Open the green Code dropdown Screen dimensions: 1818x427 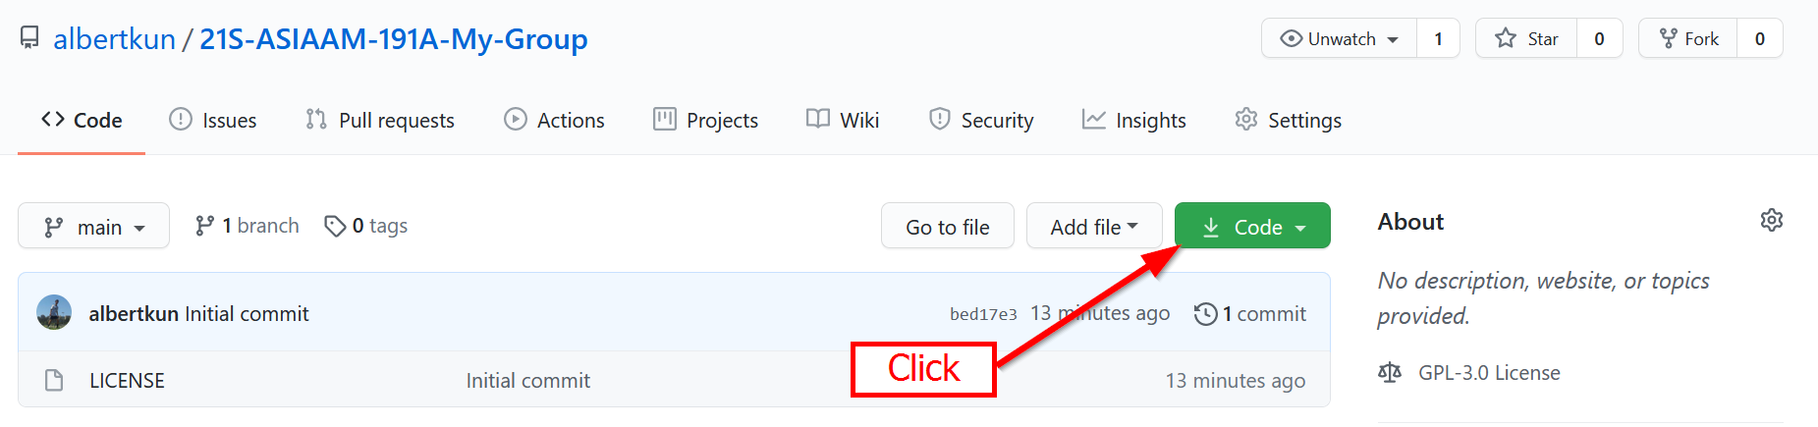(1252, 227)
